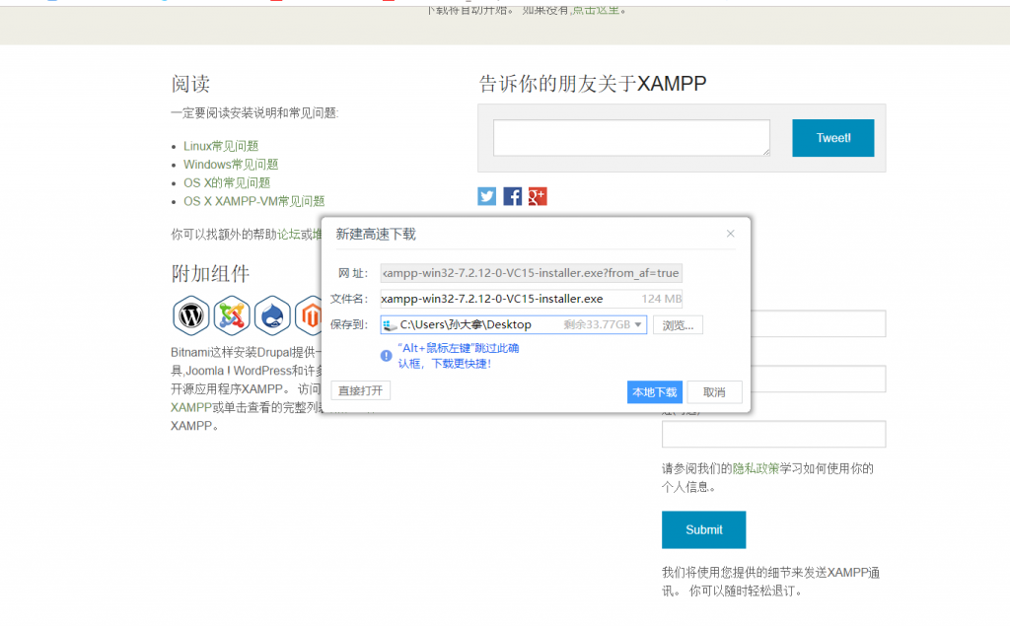Screen dimensions: 1010x626
Task: Select the WordPress add-on icon
Action: click(x=190, y=315)
